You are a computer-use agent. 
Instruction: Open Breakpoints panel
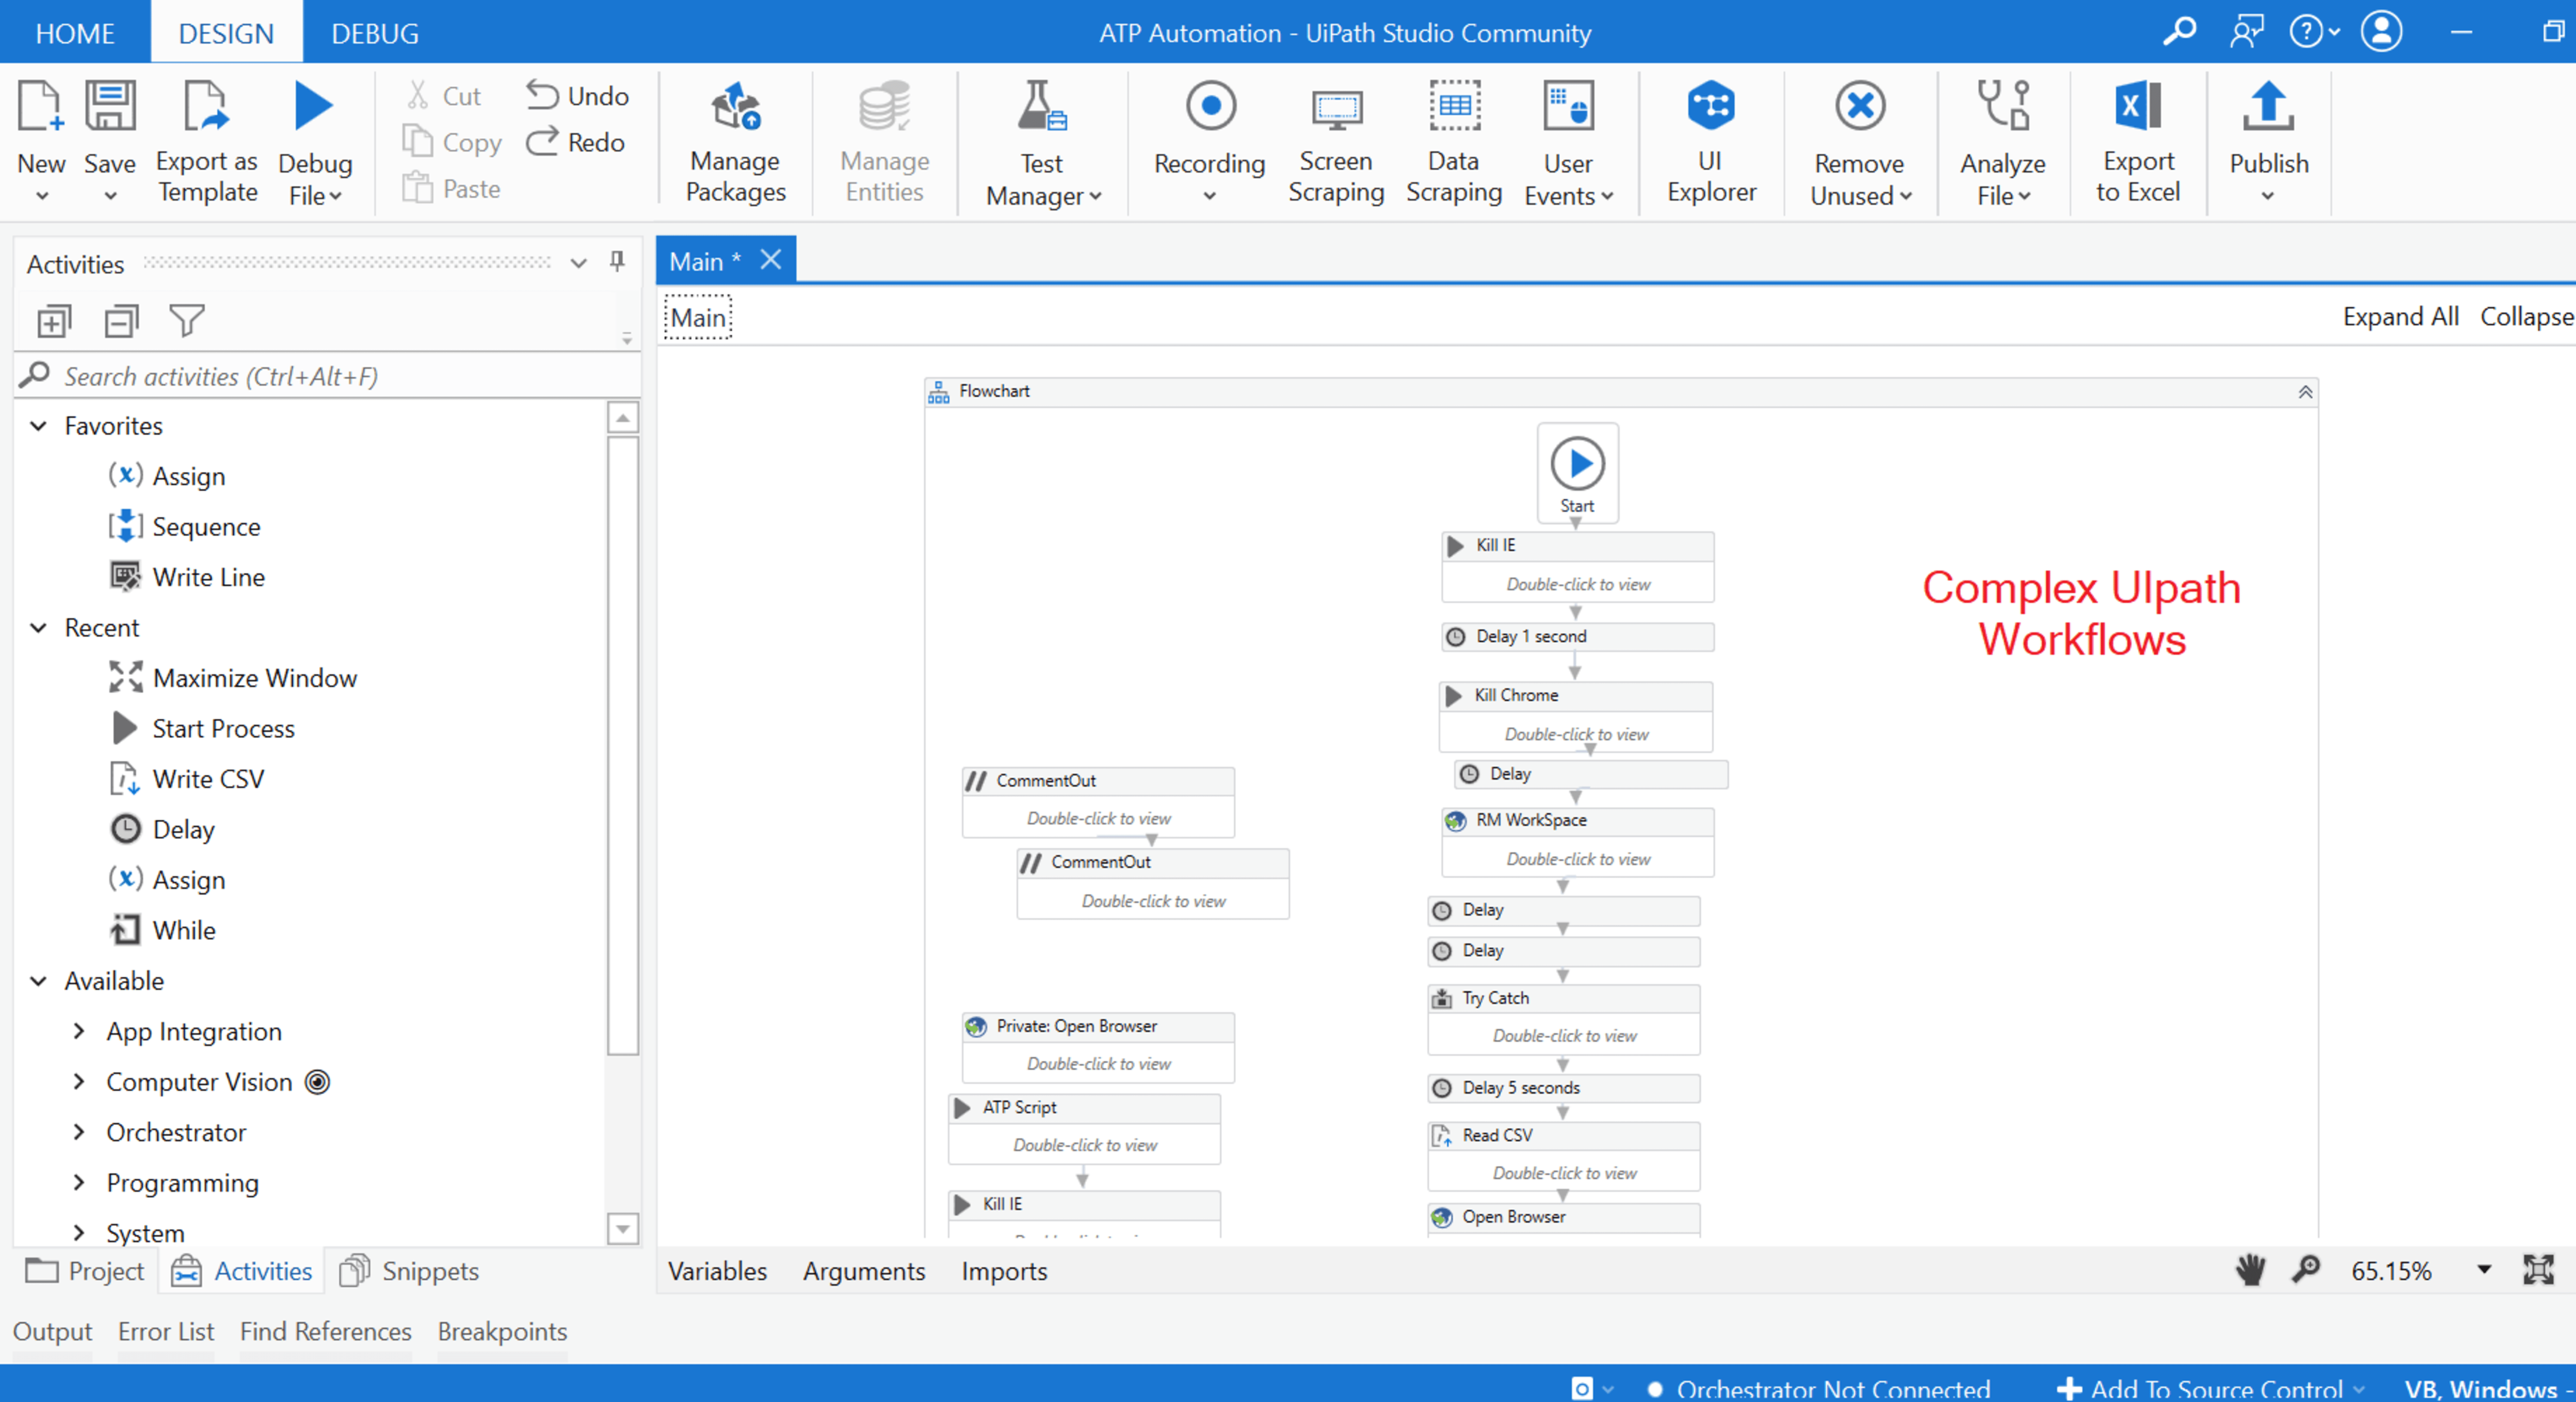coord(502,1331)
